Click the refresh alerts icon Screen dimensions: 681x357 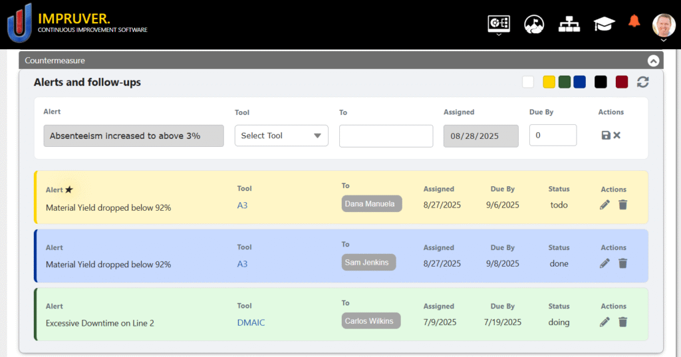coord(642,82)
